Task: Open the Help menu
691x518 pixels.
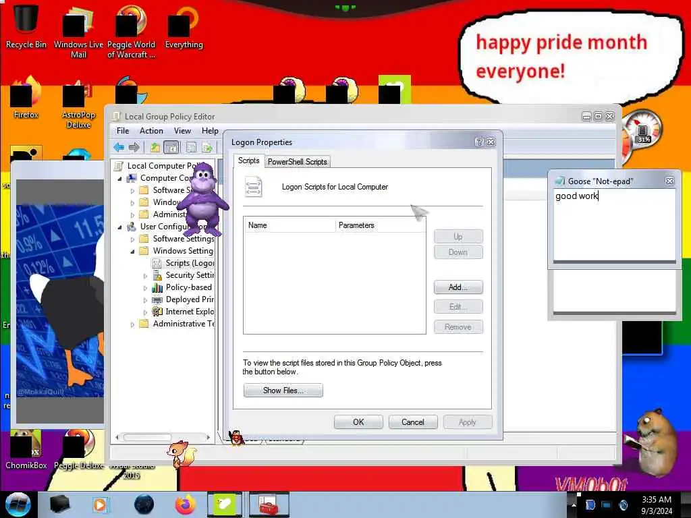Action: click(x=210, y=131)
